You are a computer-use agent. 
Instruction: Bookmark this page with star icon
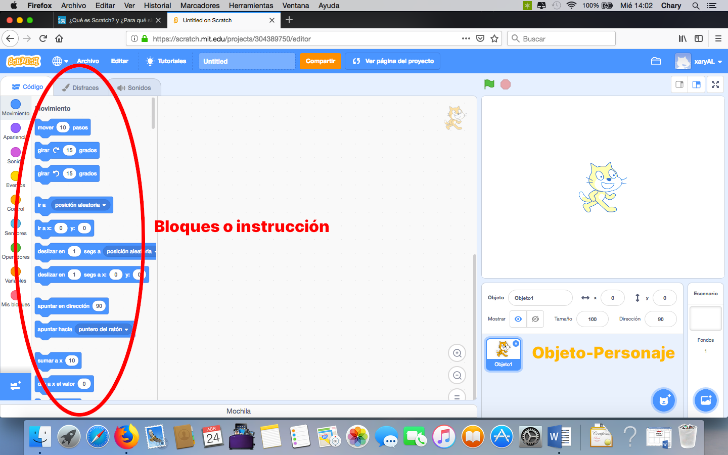coord(494,38)
